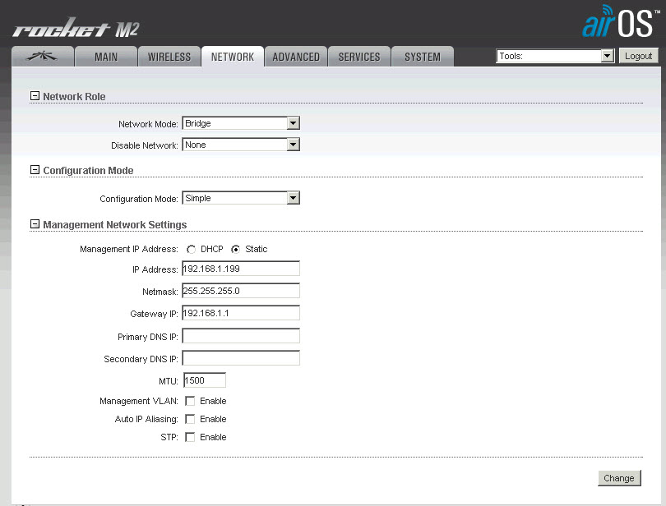Collapse Management Network Settings section

point(35,224)
